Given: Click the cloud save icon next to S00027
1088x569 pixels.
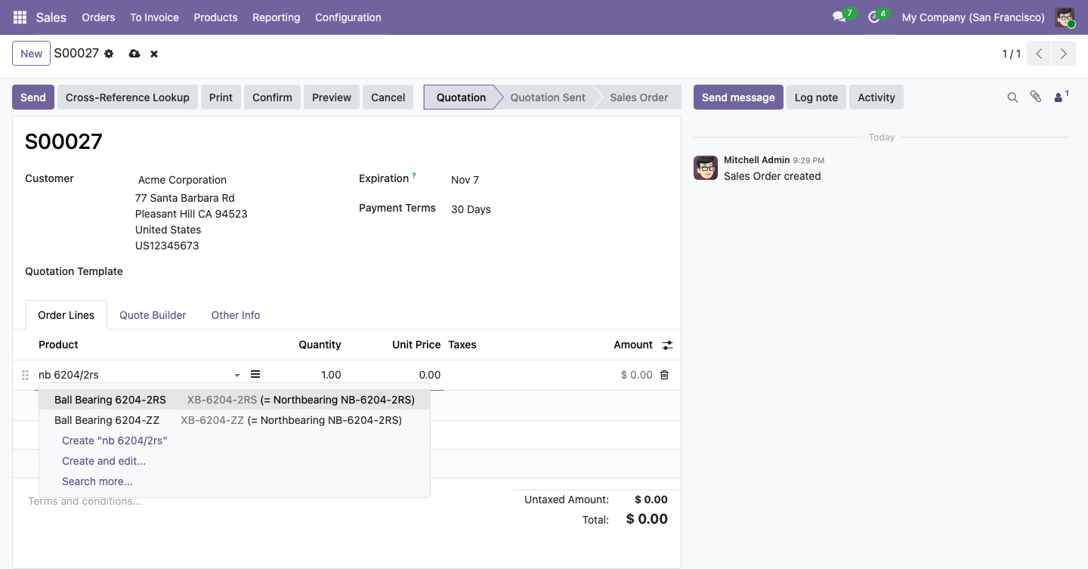Looking at the screenshot, I should [x=134, y=54].
